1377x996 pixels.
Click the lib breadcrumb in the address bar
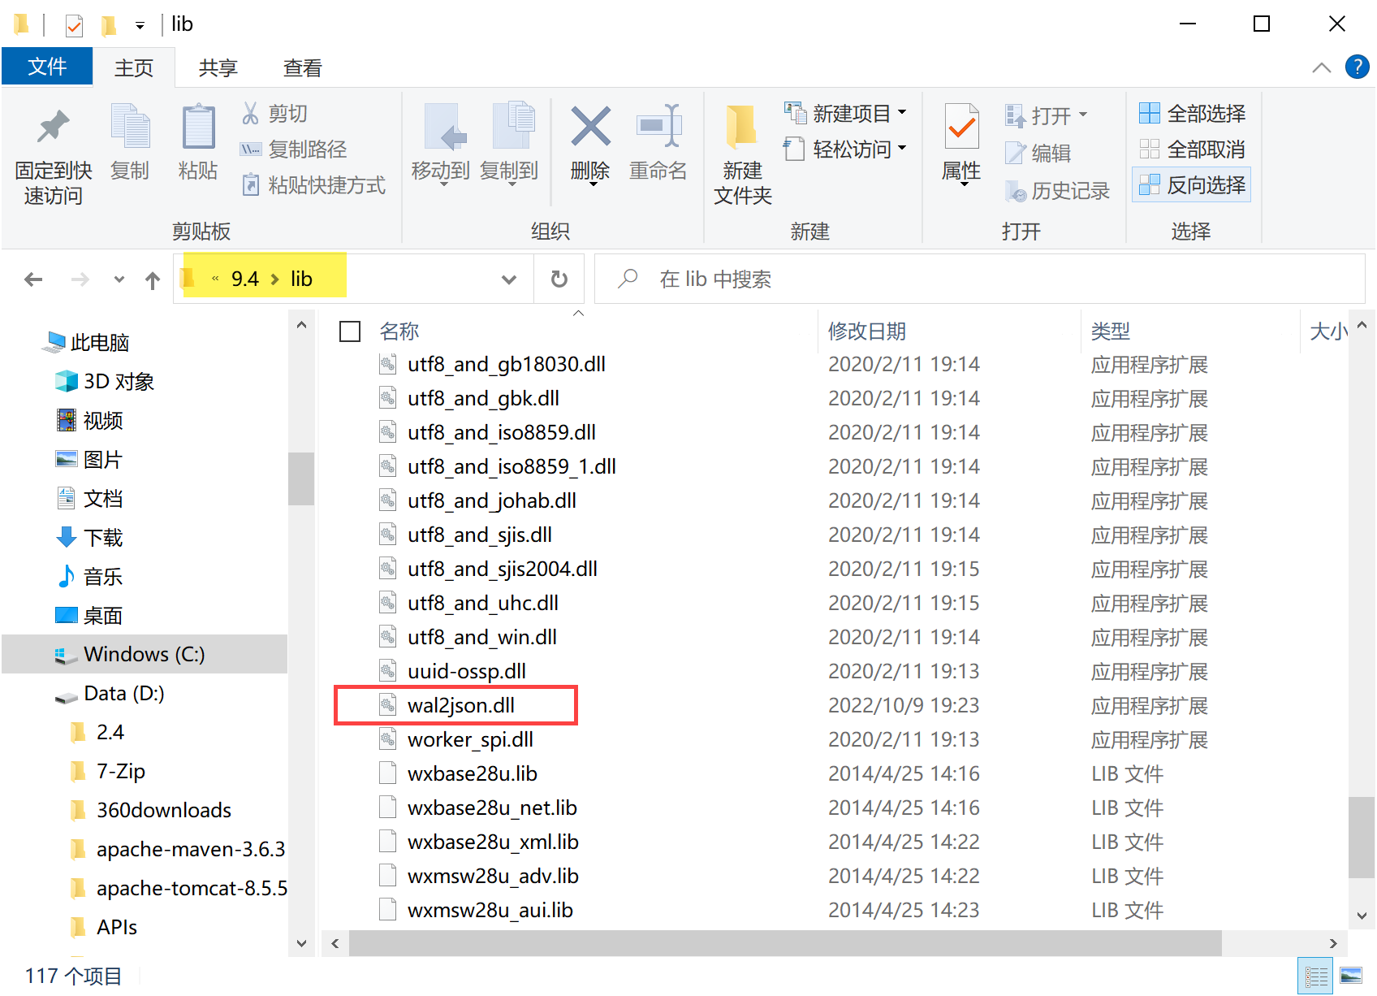click(301, 279)
